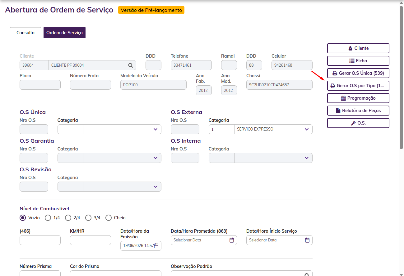
Task: Click search icon in Observação Padrão field
Action: (307, 275)
